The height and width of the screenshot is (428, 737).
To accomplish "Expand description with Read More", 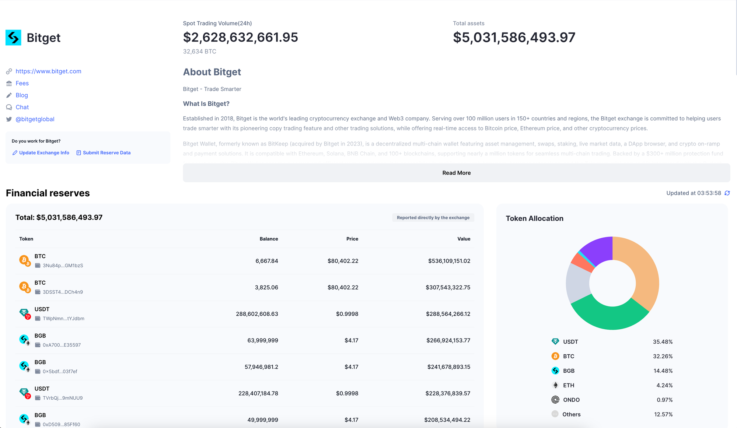I will 456,173.
